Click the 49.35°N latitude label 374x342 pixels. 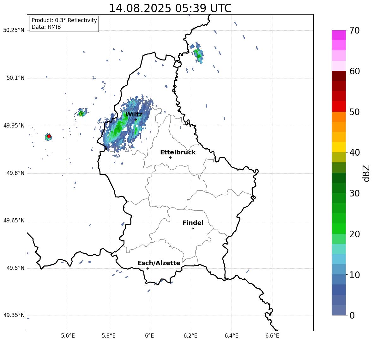click(14, 315)
